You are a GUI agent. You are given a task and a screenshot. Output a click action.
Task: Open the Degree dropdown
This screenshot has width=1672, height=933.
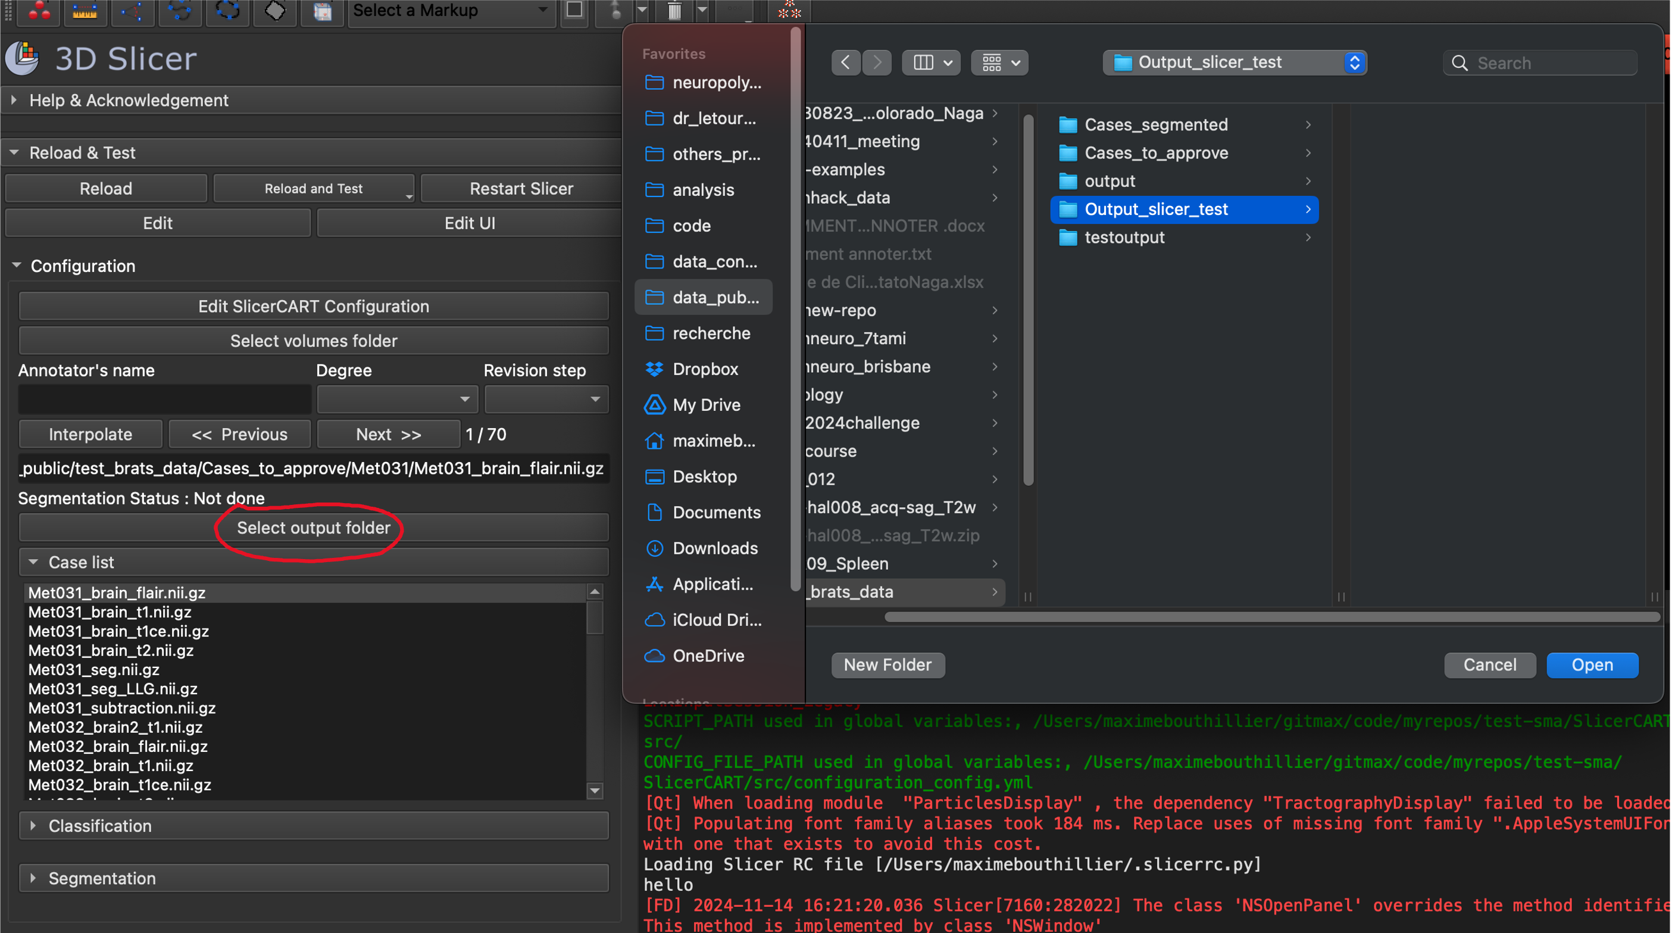pos(397,399)
